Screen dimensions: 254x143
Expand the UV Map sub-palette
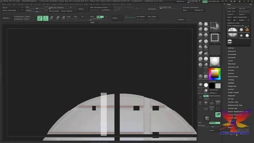(x=231, y=99)
